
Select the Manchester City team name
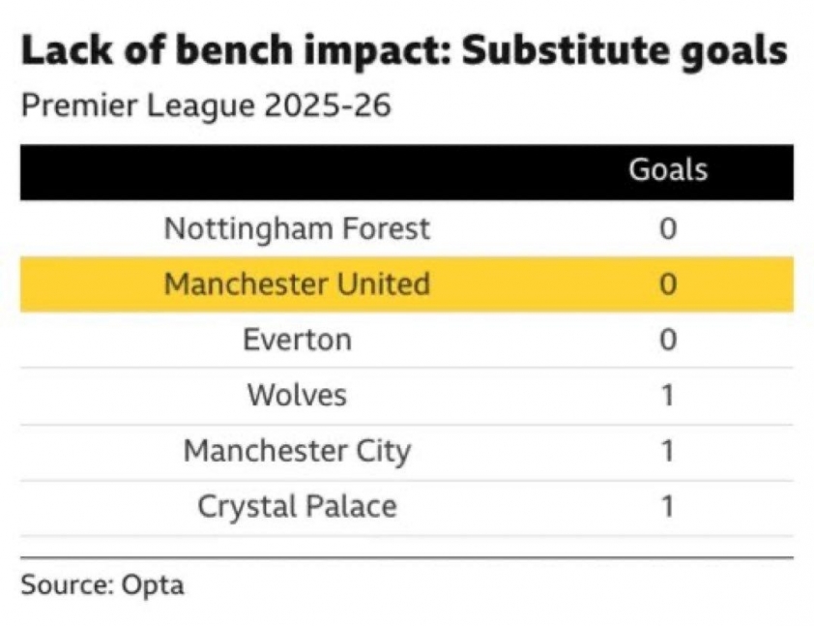(x=297, y=451)
